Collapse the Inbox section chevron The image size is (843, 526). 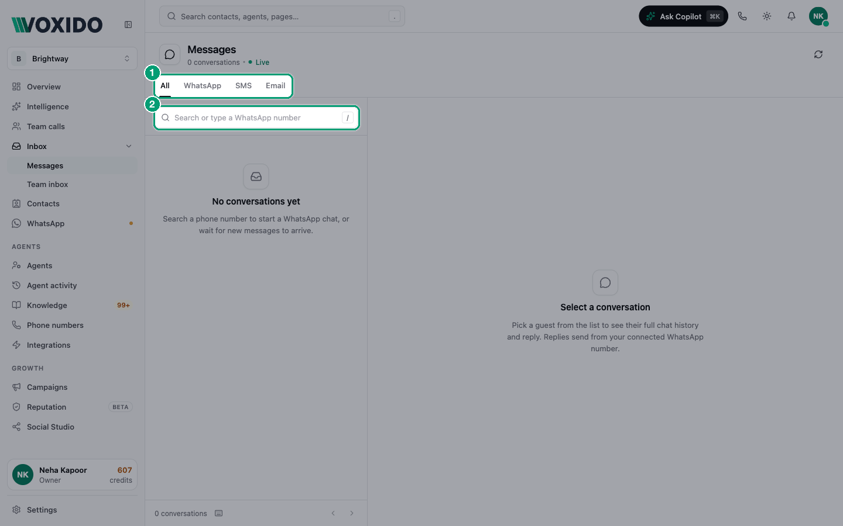pos(129,146)
